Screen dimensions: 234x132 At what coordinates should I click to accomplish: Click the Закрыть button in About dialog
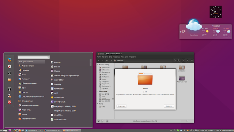click(169, 106)
